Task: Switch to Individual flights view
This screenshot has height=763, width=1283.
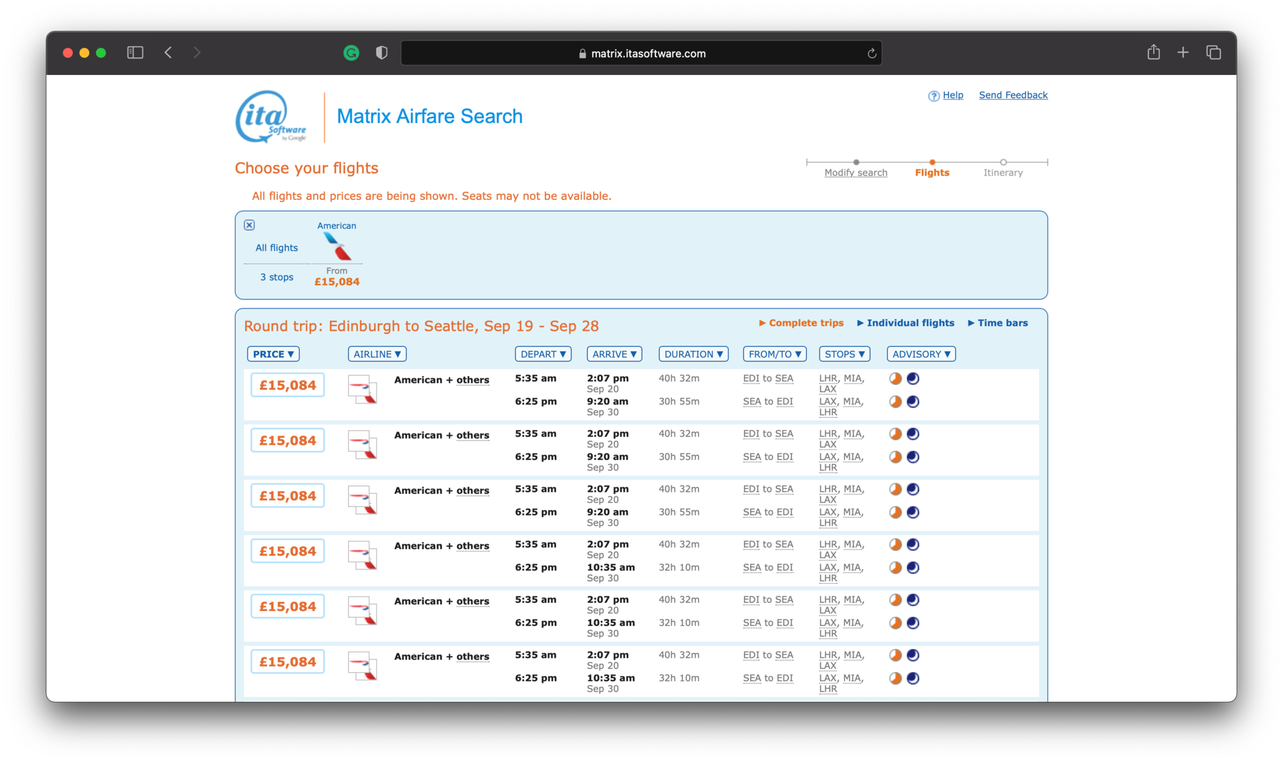Action: tap(906, 323)
